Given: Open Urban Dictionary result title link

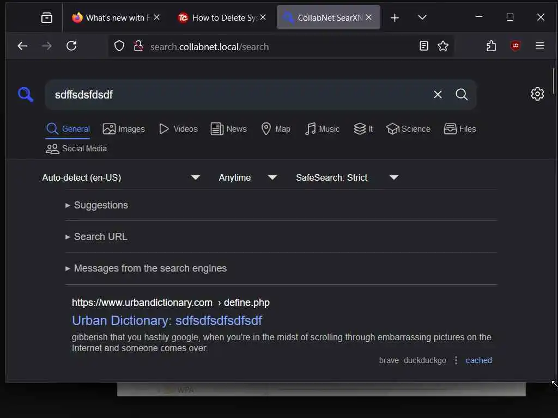Looking at the screenshot, I should pos(167,321).
